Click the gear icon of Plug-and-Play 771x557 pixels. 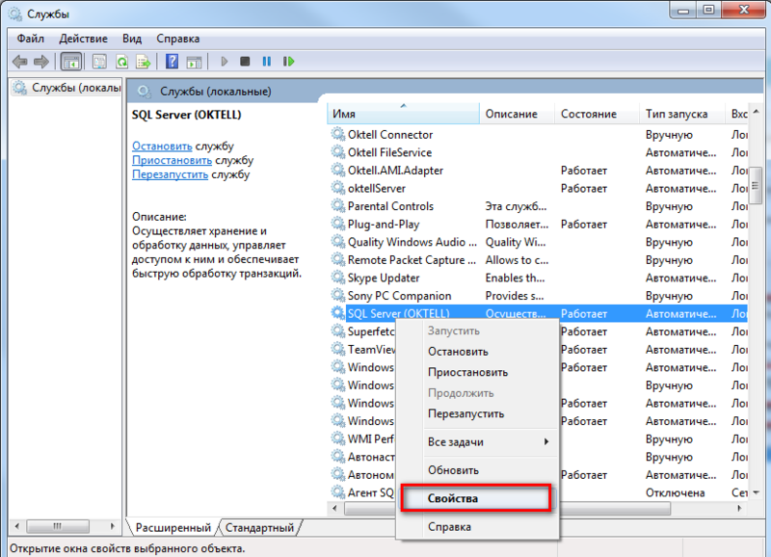(x=338, y=224)
